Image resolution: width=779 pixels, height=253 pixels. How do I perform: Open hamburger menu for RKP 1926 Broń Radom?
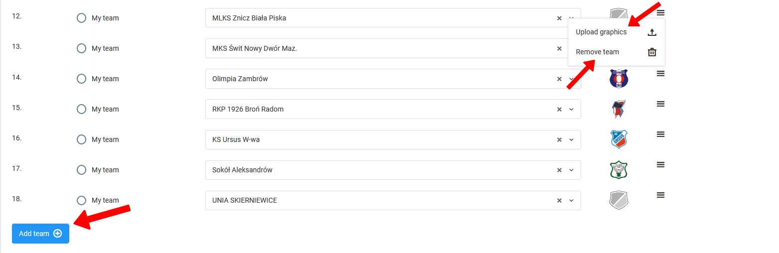(x=660, y=104)
